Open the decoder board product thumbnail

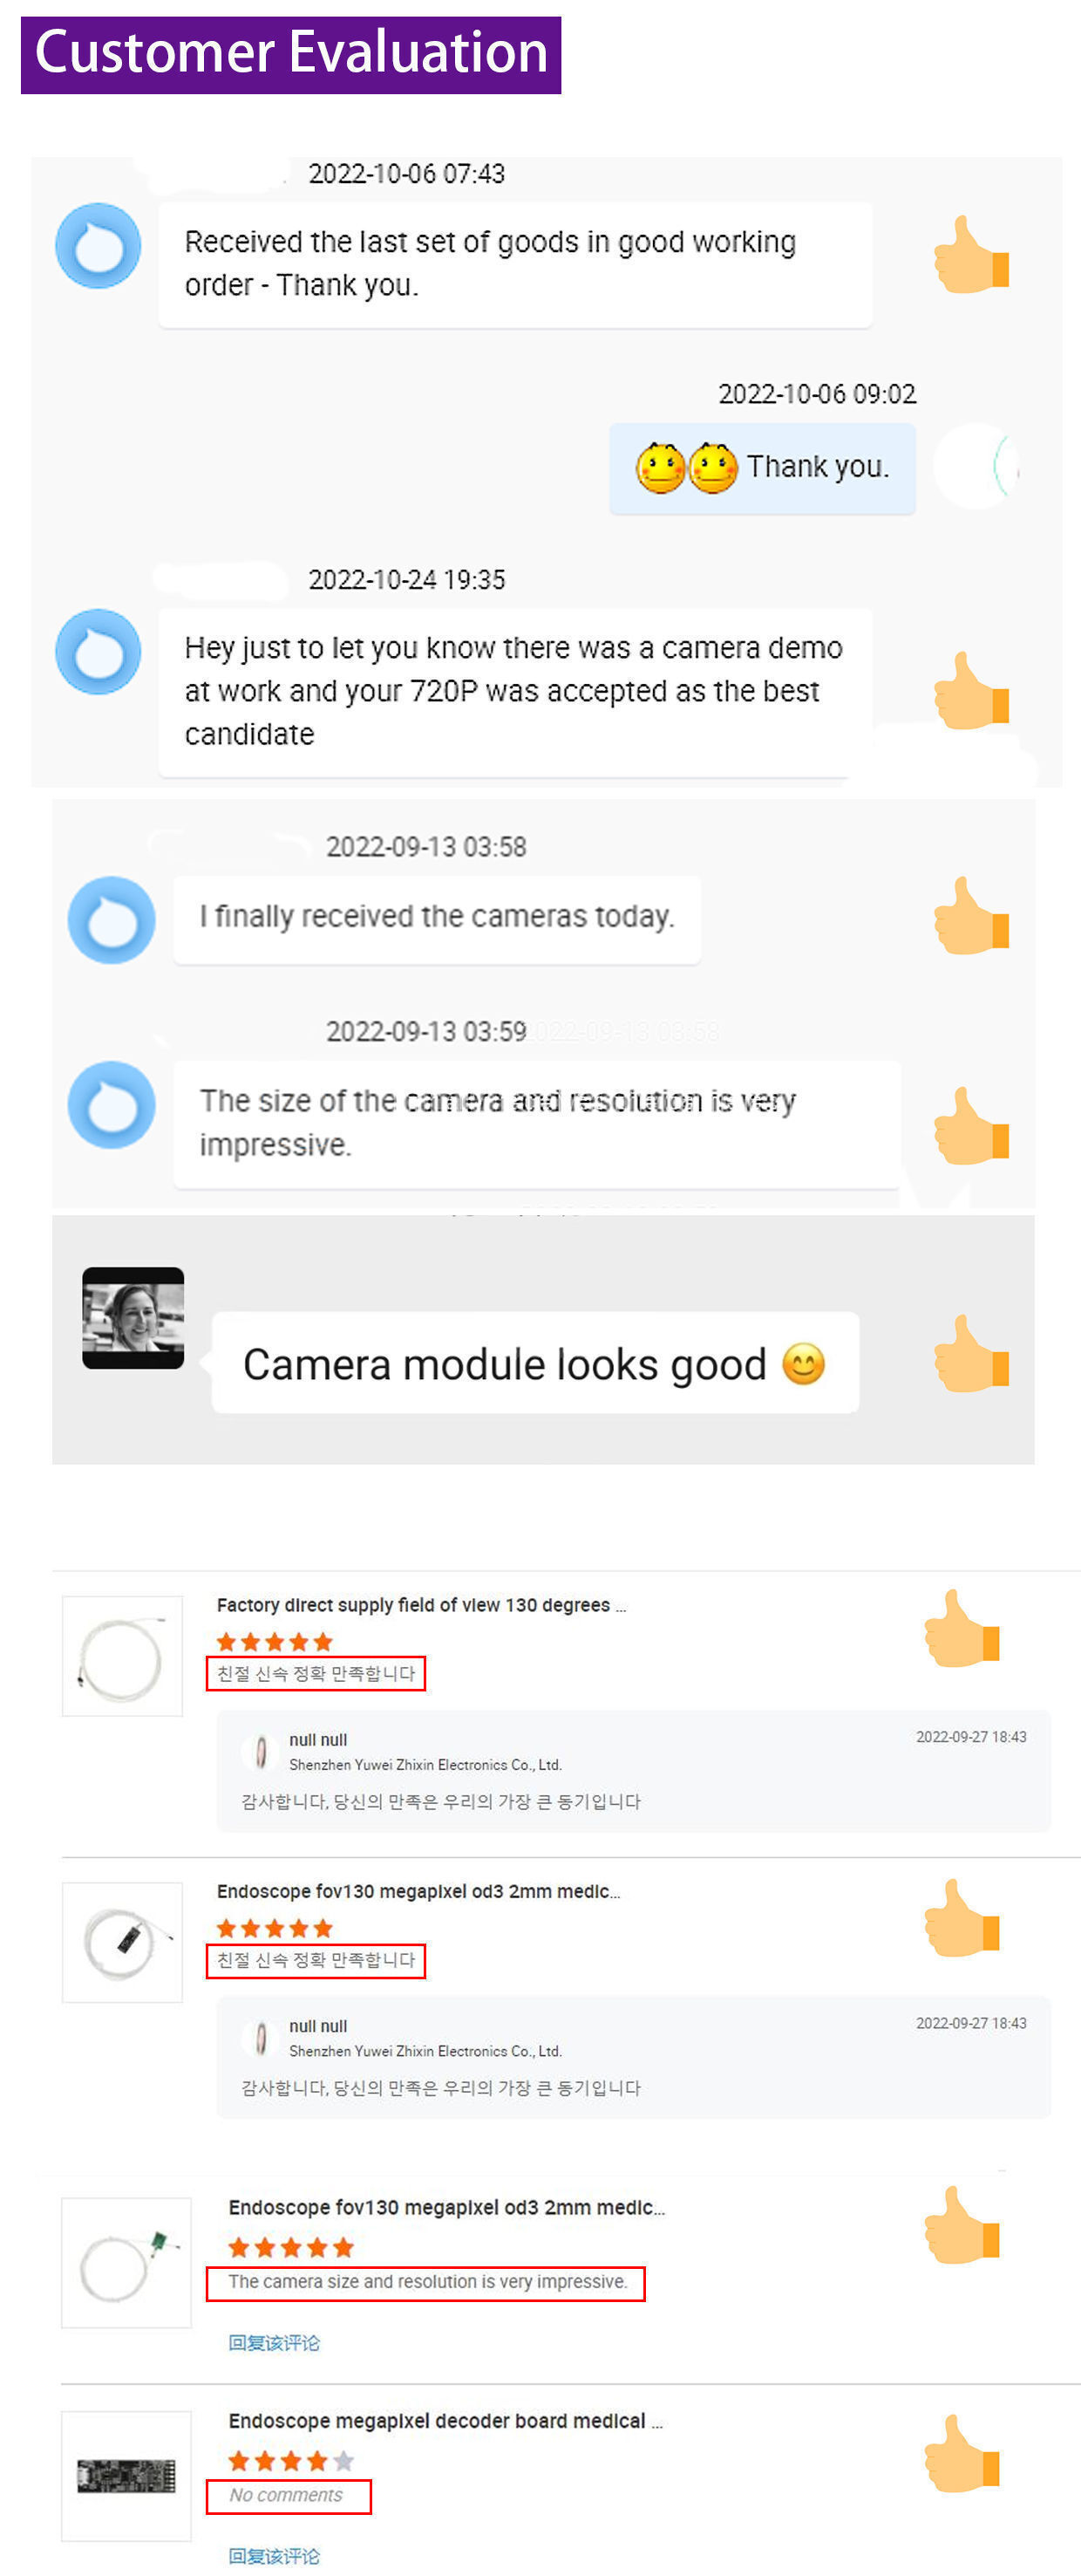tap(126, 2476)
